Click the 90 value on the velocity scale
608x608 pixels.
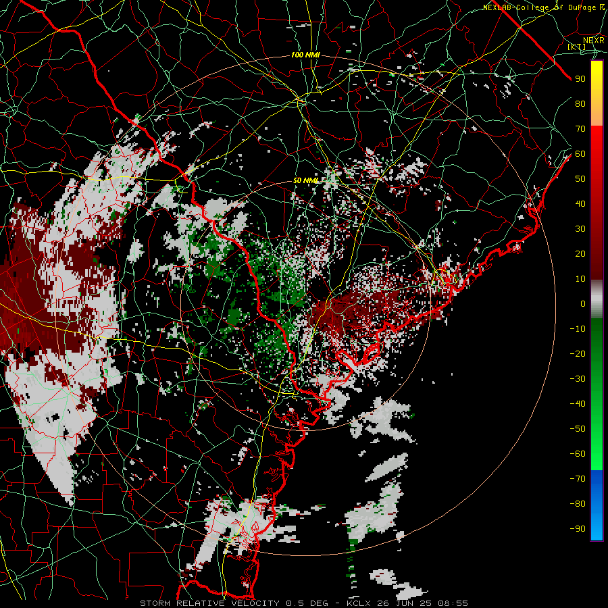580,79
